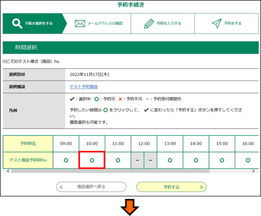This screenshot has width=261, height=216.
Task: Click scroll right arrow under timetable
Action: 253,171
